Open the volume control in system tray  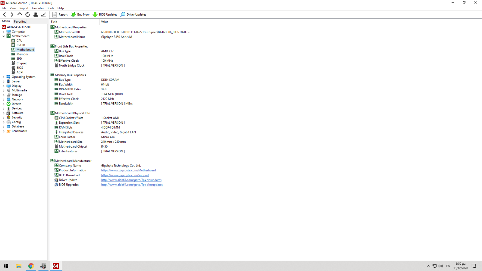441,266
